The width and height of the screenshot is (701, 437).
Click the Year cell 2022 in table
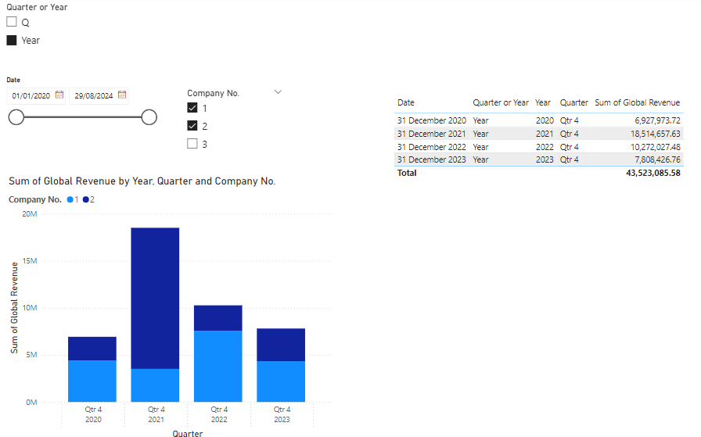pyautogui.click(x=545, y=146)
